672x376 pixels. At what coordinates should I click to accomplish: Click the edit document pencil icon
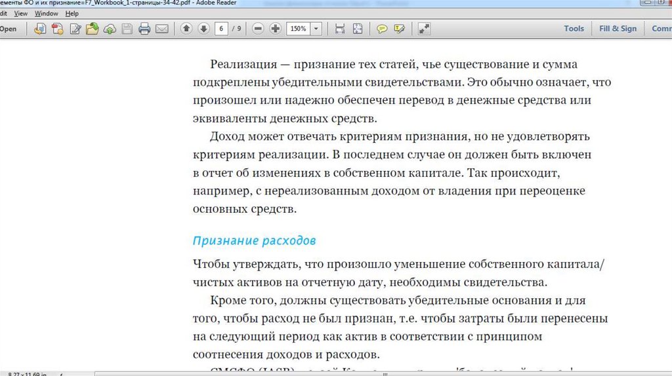(75, 29)
